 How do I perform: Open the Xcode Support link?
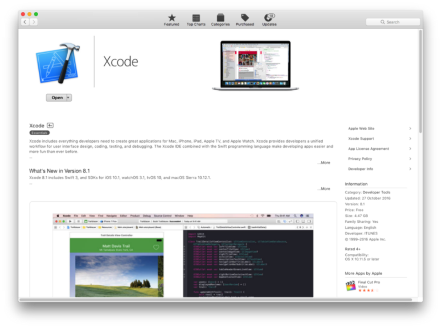coord(361,138)
